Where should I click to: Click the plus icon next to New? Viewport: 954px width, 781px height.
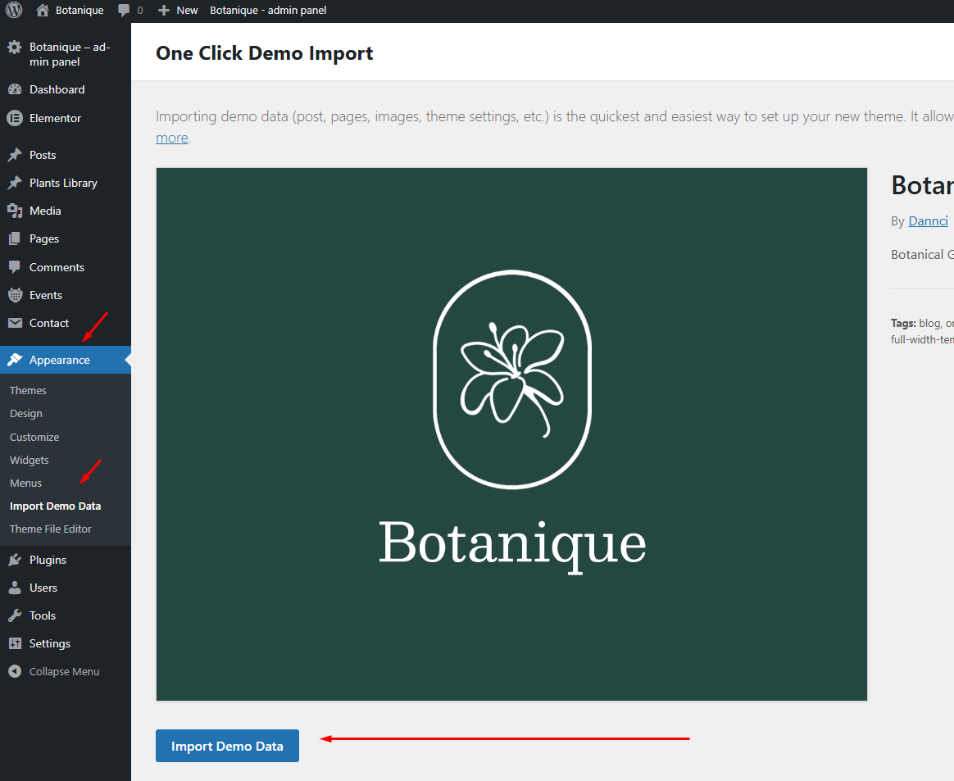click(x=164, y=11)
